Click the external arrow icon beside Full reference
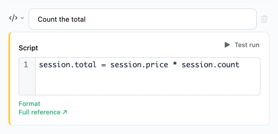 (65, 112)
